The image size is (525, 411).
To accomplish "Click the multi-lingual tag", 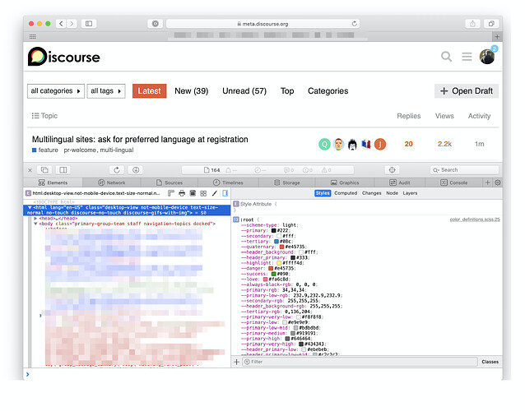I will point(117,150).
